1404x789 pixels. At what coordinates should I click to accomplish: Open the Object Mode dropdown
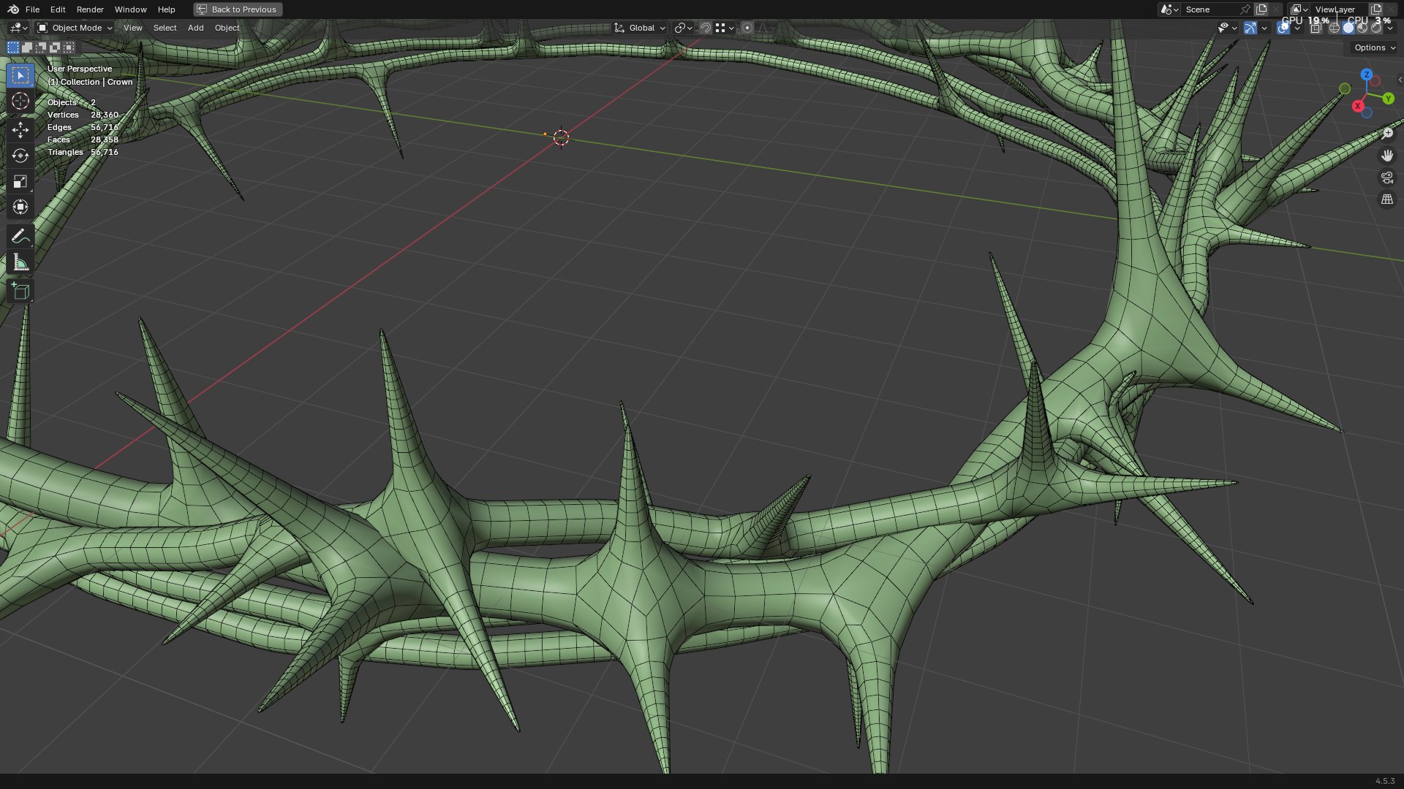tap(75, 28)
